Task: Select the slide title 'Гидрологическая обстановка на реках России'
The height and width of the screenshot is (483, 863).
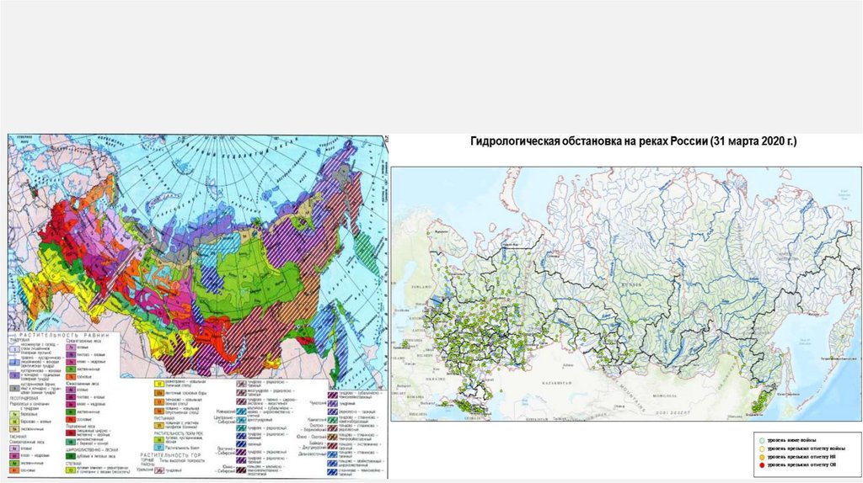Action: pyautogui.click(x=633, y=144)
